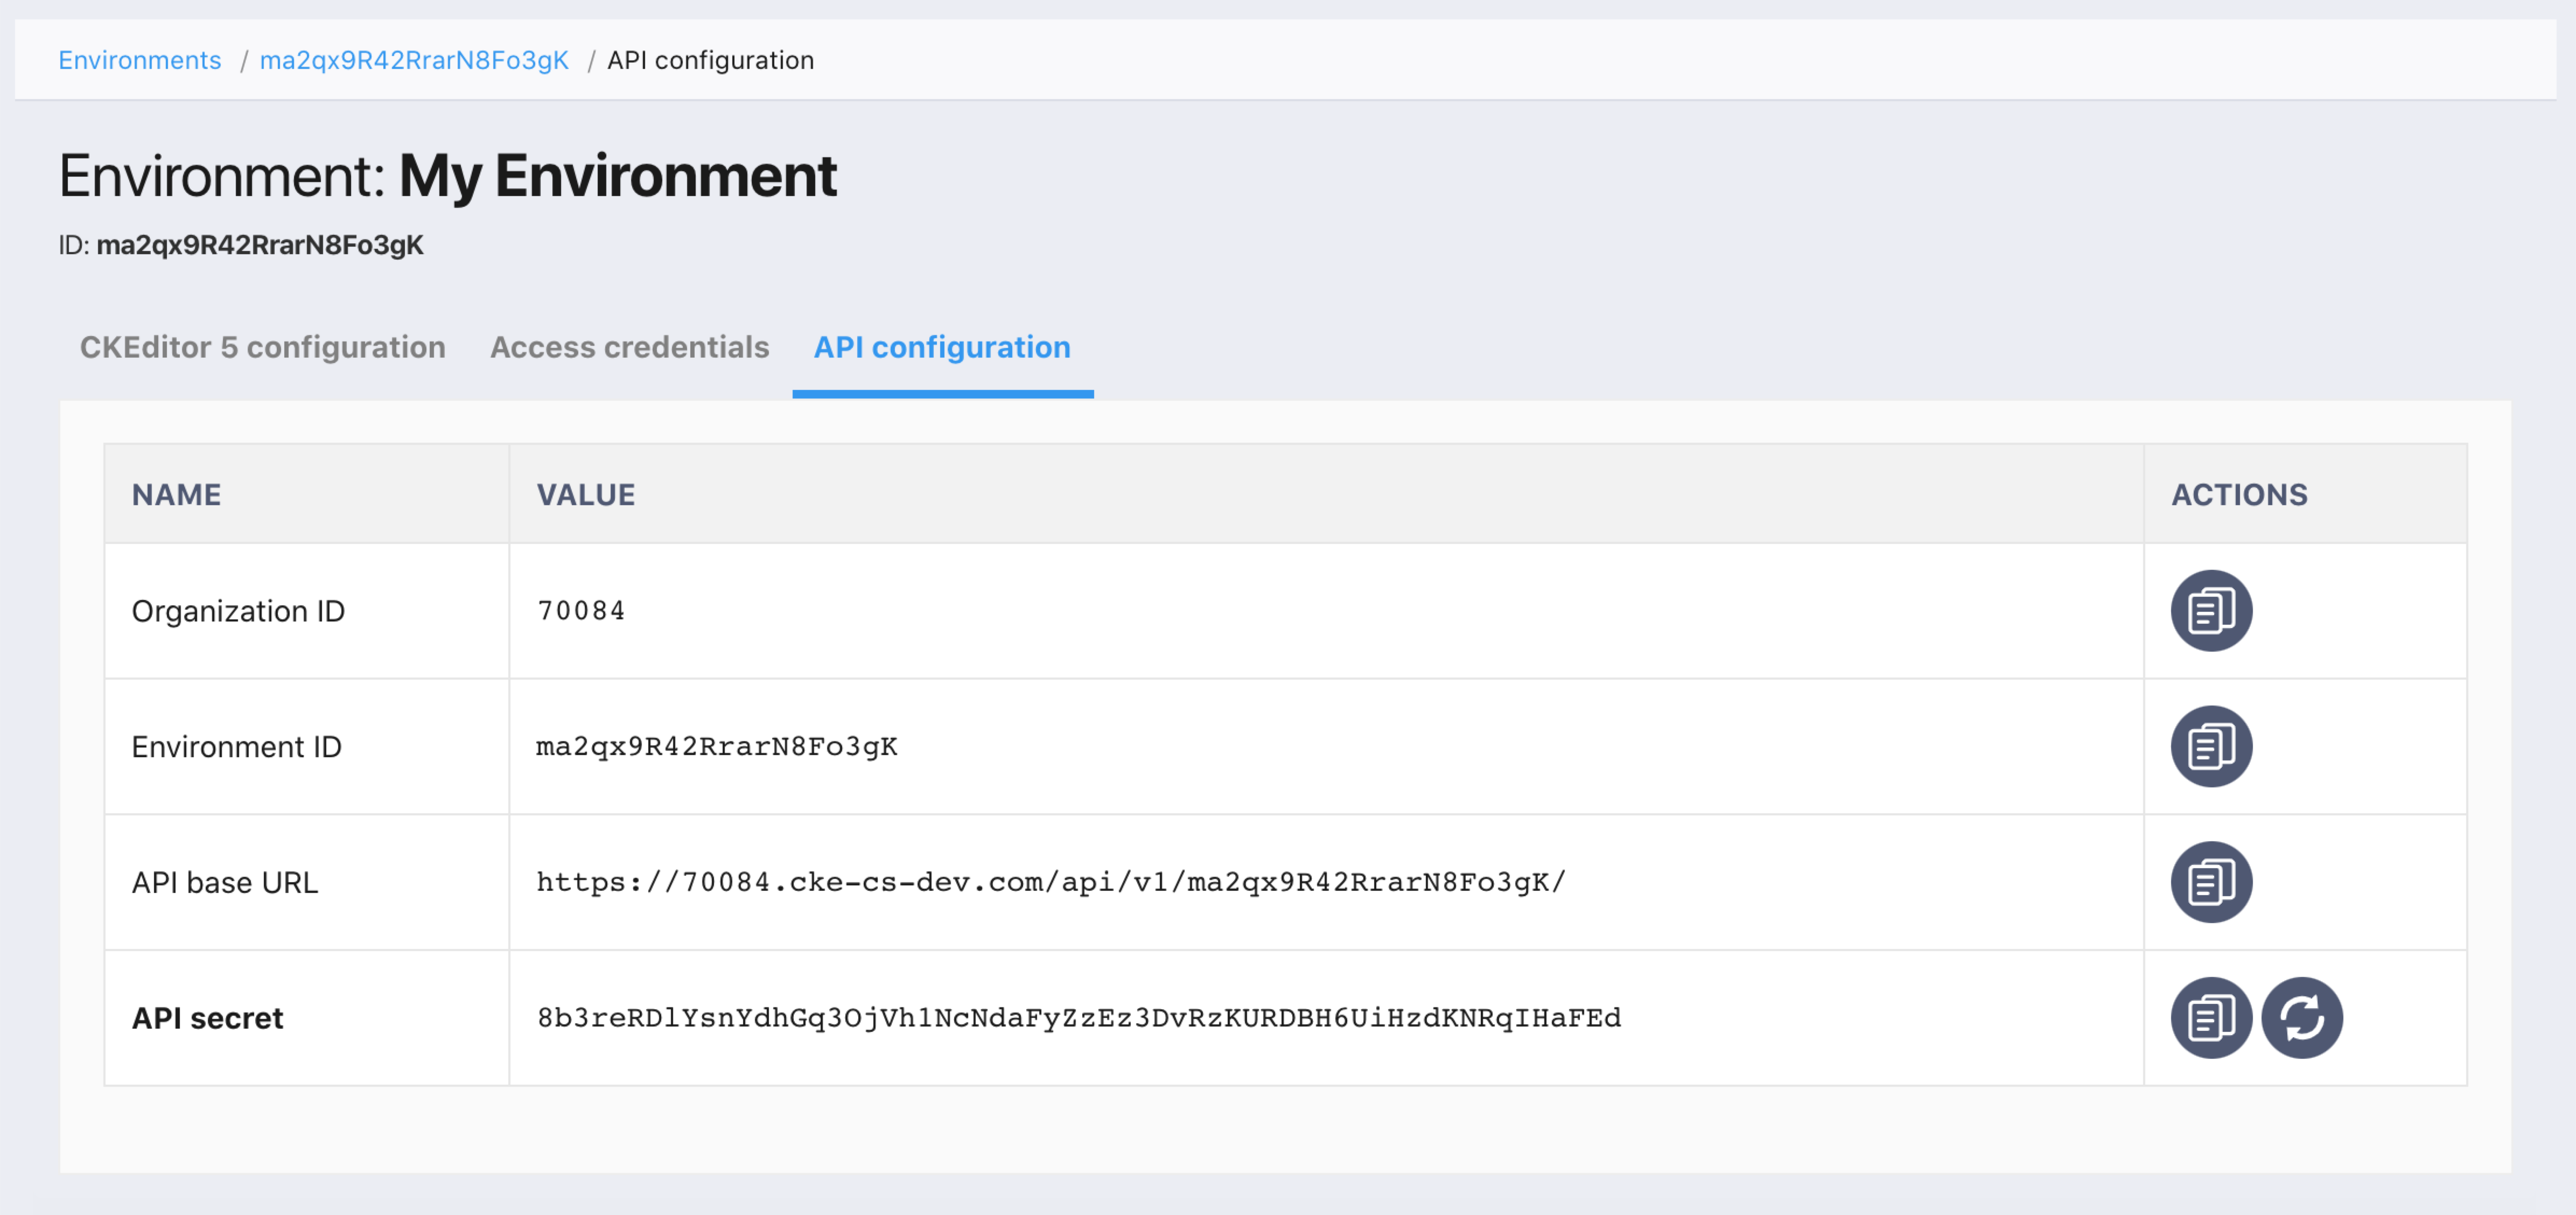Go to Environments breadcrumb link
The width and height of the screenshot is (2576, 1215).
[140, 60]
